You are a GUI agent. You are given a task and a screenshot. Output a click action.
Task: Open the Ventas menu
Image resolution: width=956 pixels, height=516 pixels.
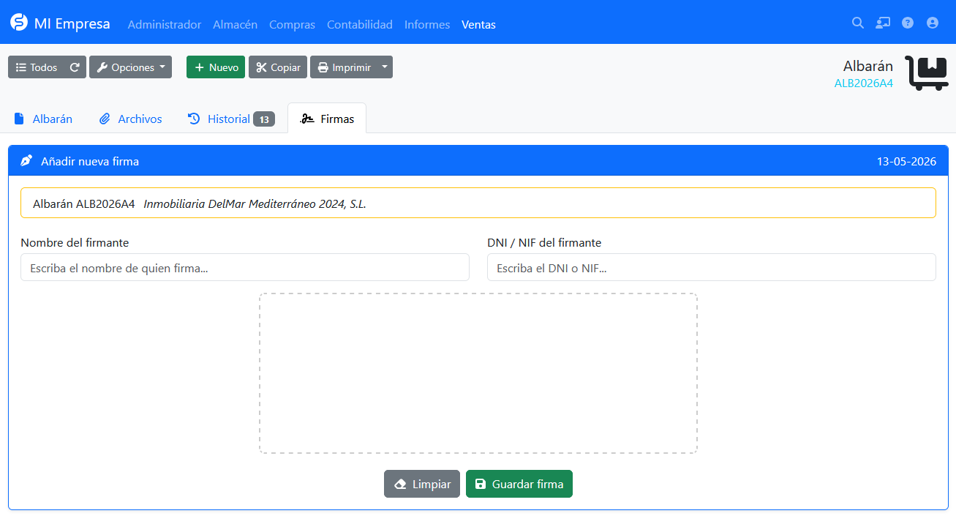tap(478, 25)
